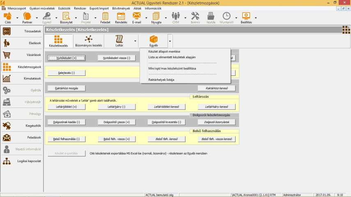Select Bizományos kezelés tab icon

click(x=88, y=39)
